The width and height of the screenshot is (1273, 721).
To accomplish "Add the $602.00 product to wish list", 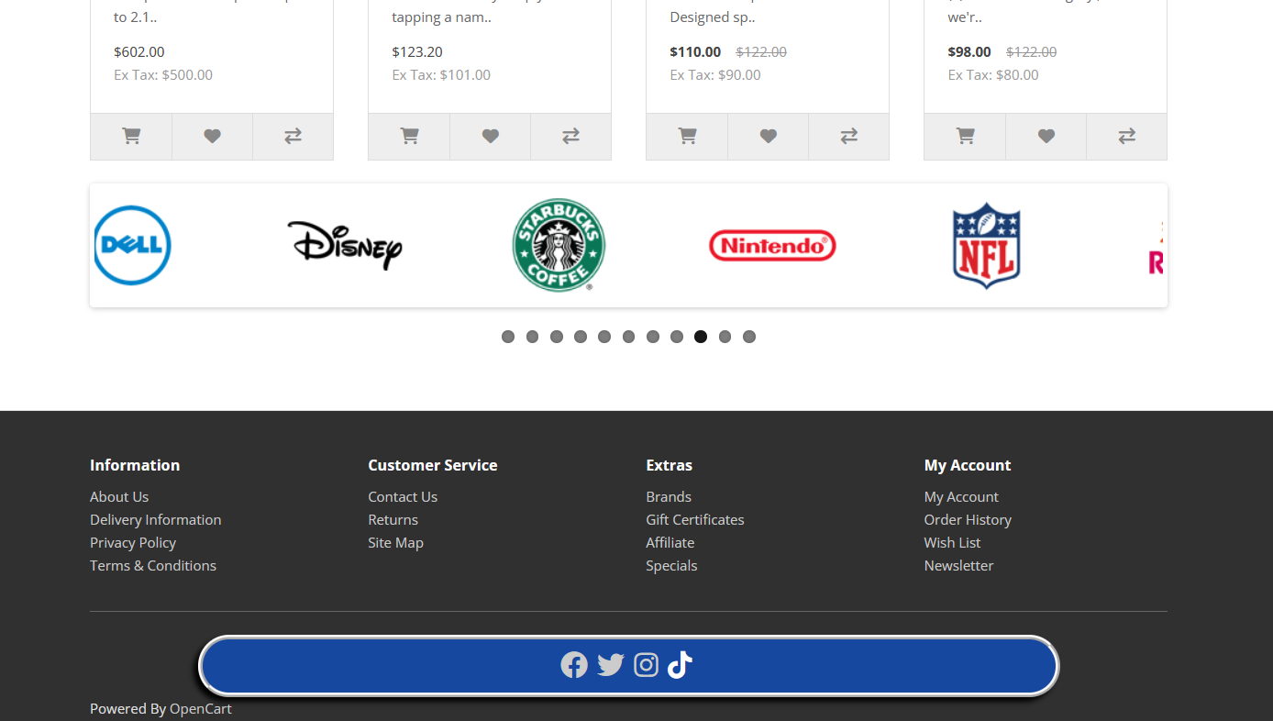I will click(212, 137).
